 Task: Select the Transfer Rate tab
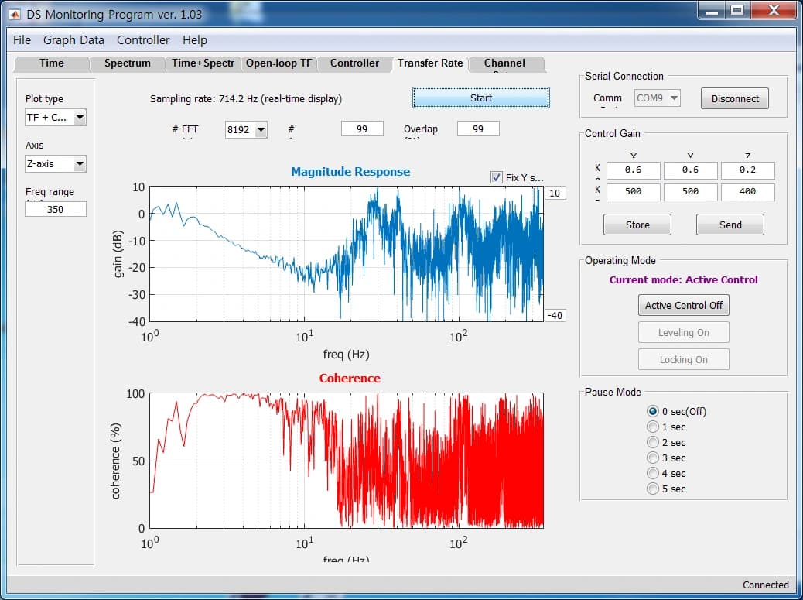tap(430, 63)
